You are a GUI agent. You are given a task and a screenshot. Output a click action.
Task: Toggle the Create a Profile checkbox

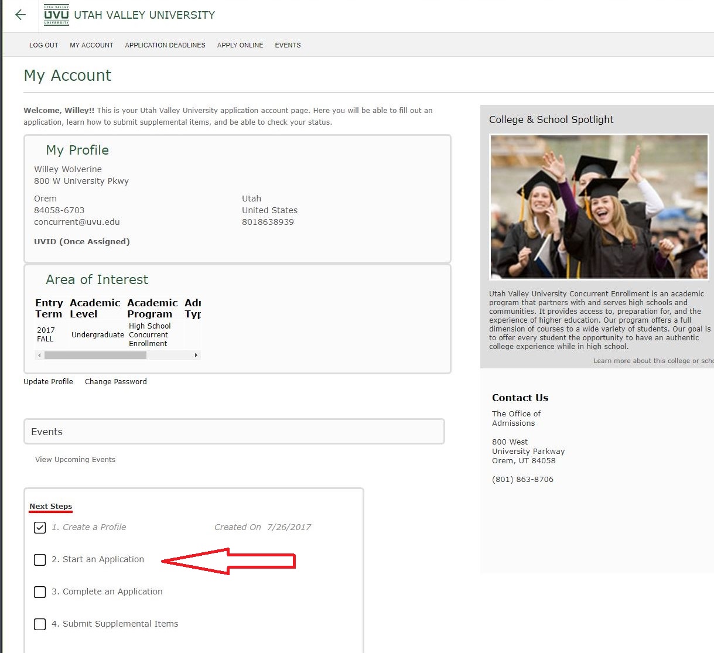pyautogui.click(x=40, y=528)
